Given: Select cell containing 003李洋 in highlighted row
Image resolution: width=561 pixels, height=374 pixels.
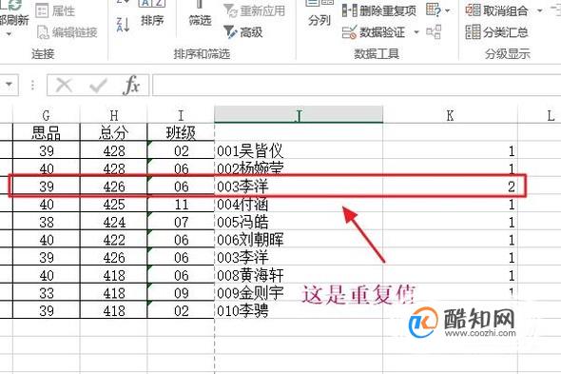Looking at the screenshot, I should tap(299, 187).
